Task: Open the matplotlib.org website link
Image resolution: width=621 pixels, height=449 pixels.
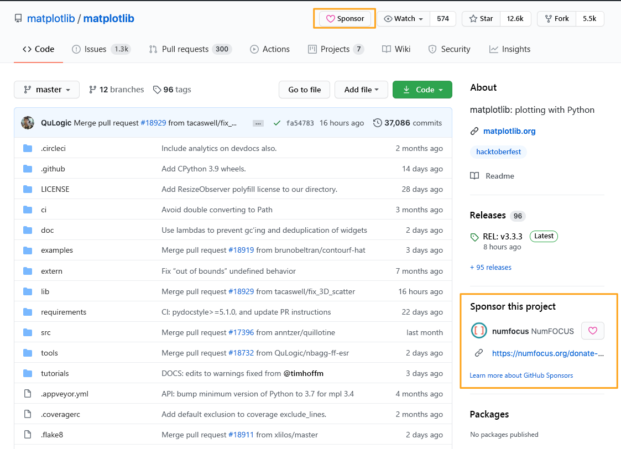Action: point(509,131)
